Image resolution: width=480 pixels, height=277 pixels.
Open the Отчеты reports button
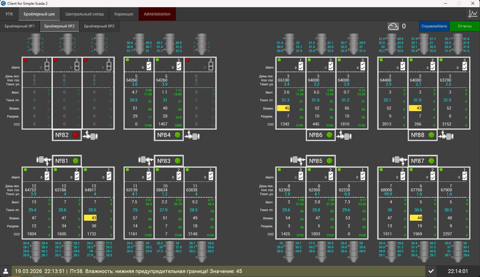[464, 26]
